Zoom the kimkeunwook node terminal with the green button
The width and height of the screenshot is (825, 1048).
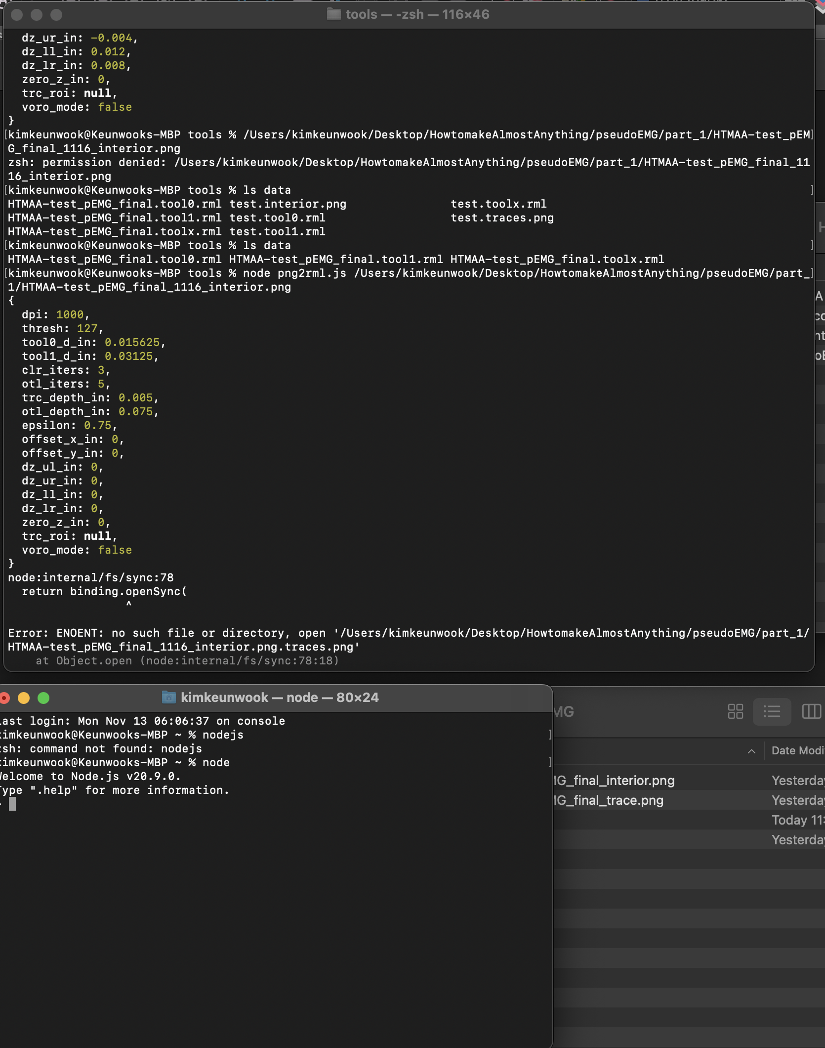coord(43,698)
